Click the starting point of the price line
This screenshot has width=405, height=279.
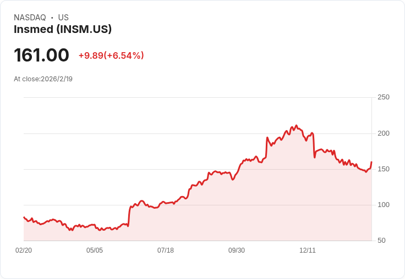coord(24,217)
